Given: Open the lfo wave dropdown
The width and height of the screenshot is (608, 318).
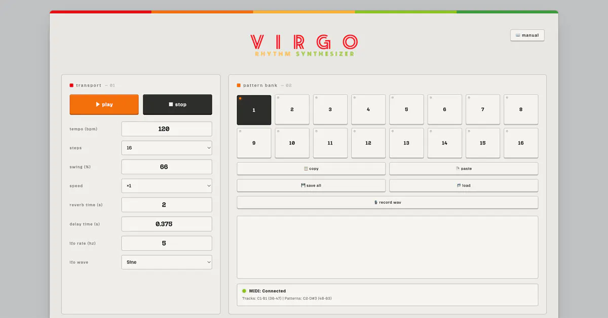Looking at the screenshot, I should point(167,262).
